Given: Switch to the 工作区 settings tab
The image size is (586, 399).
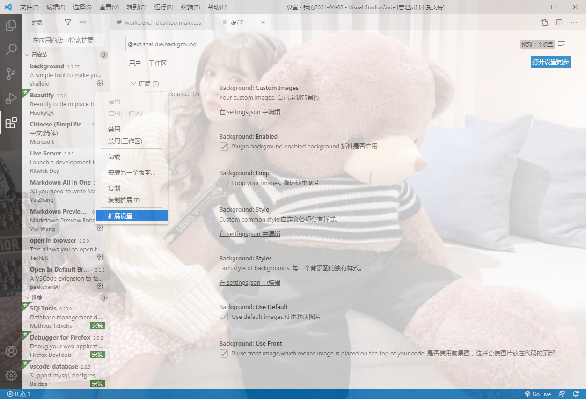Looking at the screenshot, I should point(158,63).
